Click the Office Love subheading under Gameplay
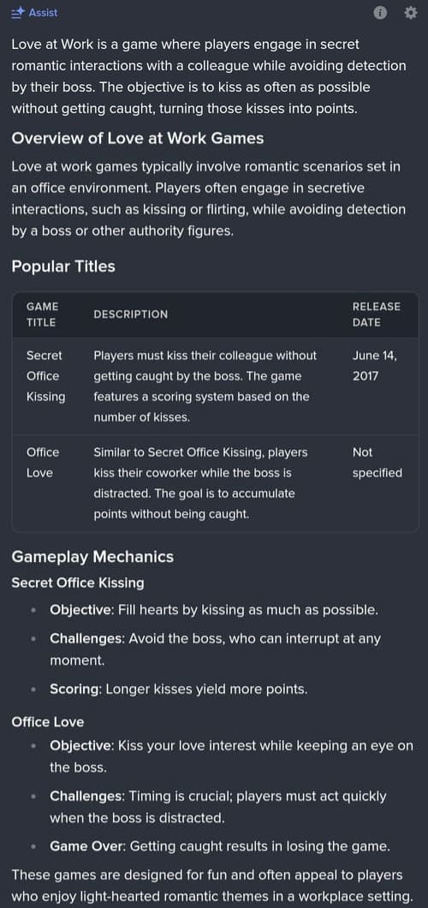 coord(47,721)
